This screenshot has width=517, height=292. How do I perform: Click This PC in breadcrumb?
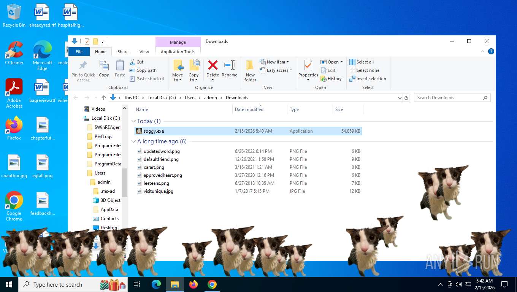coord(131,98)
